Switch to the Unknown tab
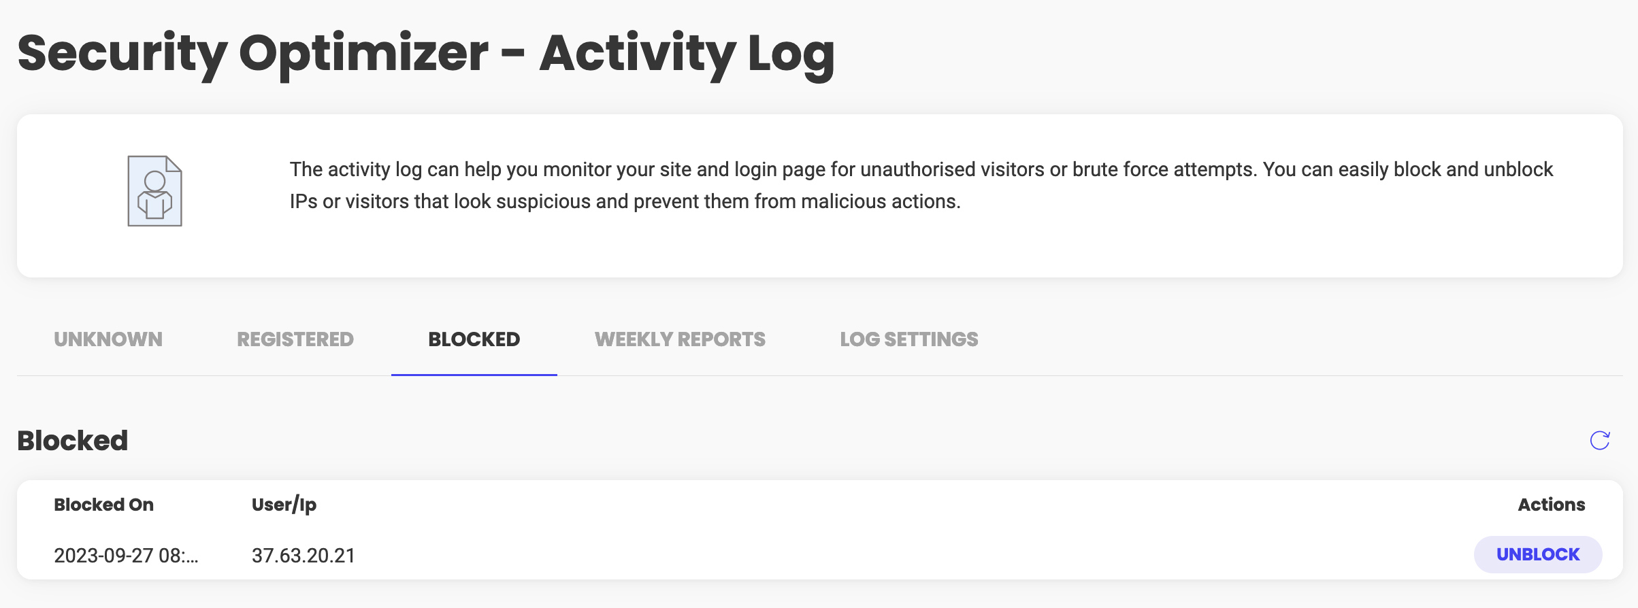Screen dimensions: 1638x608 (x=108, y=339)
